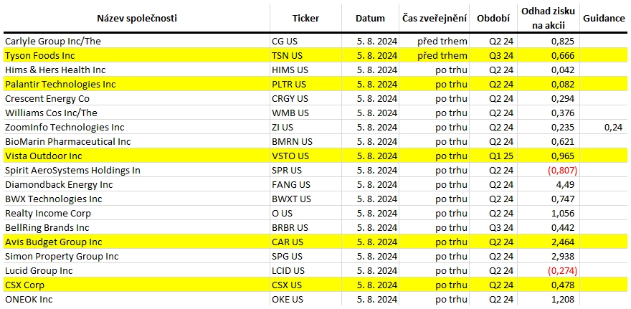Screen dimensions: 631x309
Task: Click the Vista Outdoor Q1 25 period cell
Action: (494, 156)
